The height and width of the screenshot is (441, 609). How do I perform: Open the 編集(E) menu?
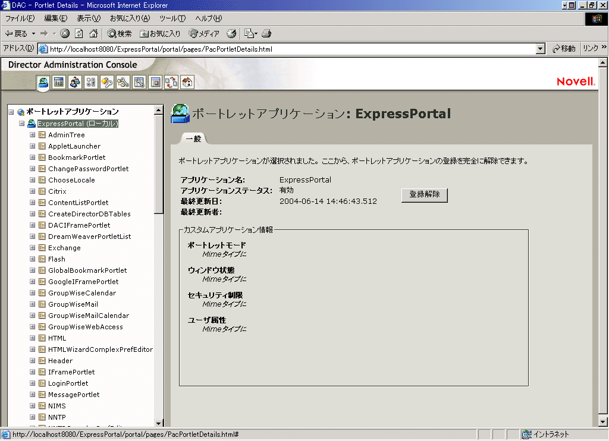click(x=55, y=18)
